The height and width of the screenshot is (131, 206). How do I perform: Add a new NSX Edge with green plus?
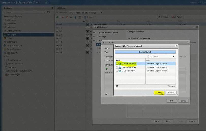click(x=57, y=17)
